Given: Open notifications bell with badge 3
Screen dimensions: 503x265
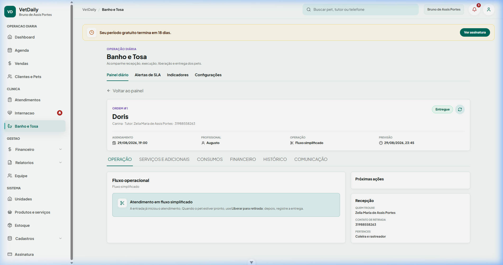Looking at the screenshot, I should coord(474,9).
